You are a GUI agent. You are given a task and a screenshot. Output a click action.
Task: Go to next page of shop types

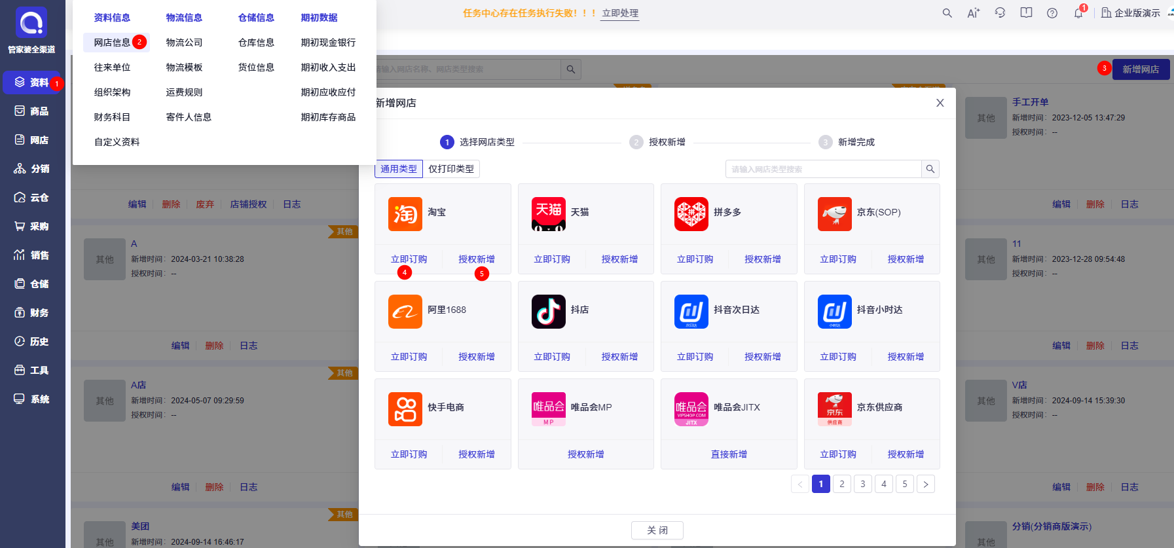(926, 484)
